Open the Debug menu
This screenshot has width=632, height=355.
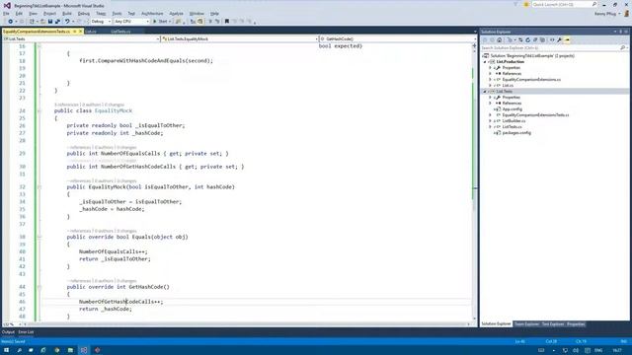83,14
